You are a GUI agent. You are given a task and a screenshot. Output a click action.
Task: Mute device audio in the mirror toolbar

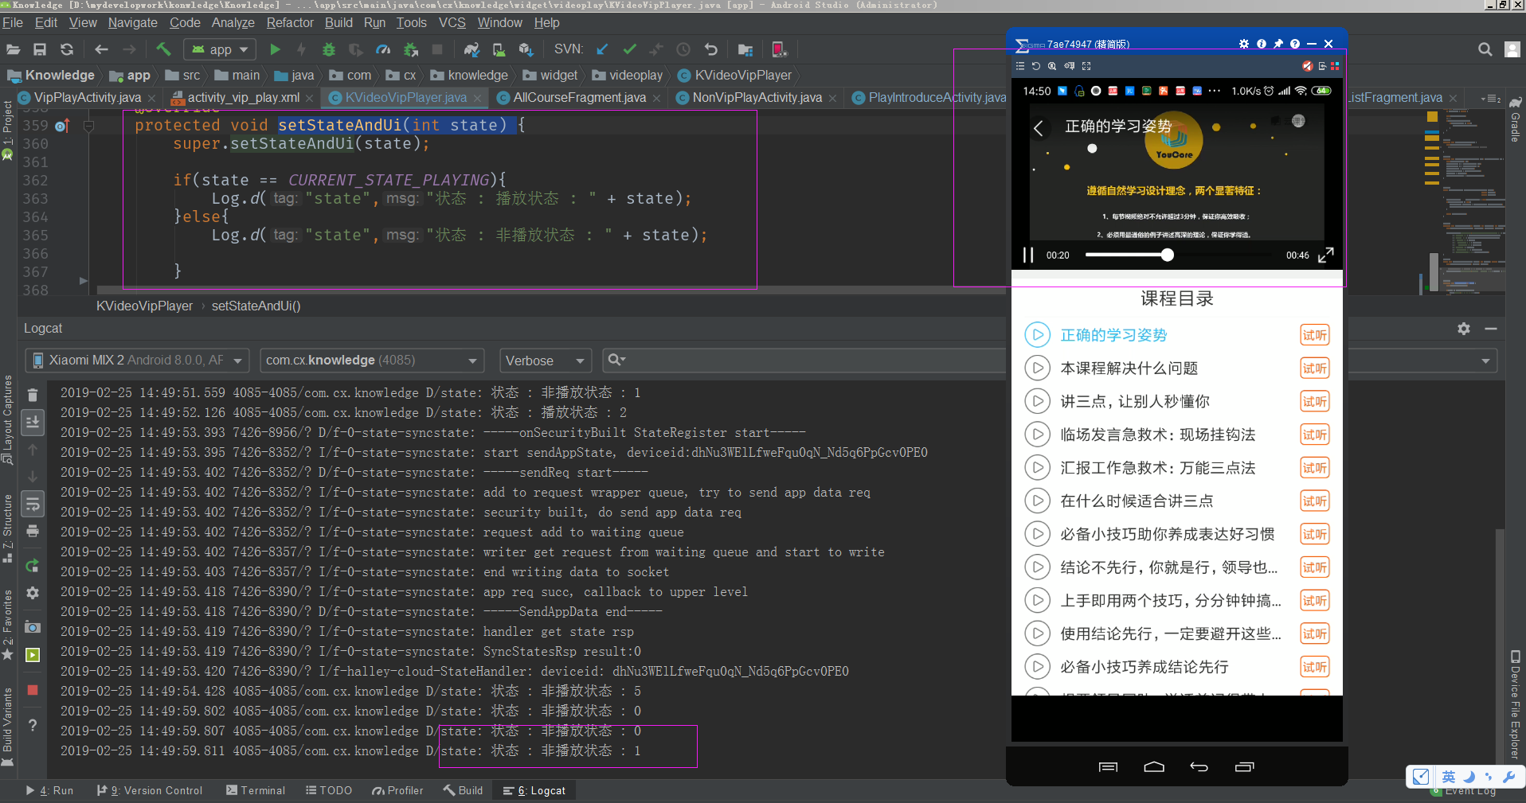coord(1307,66)
